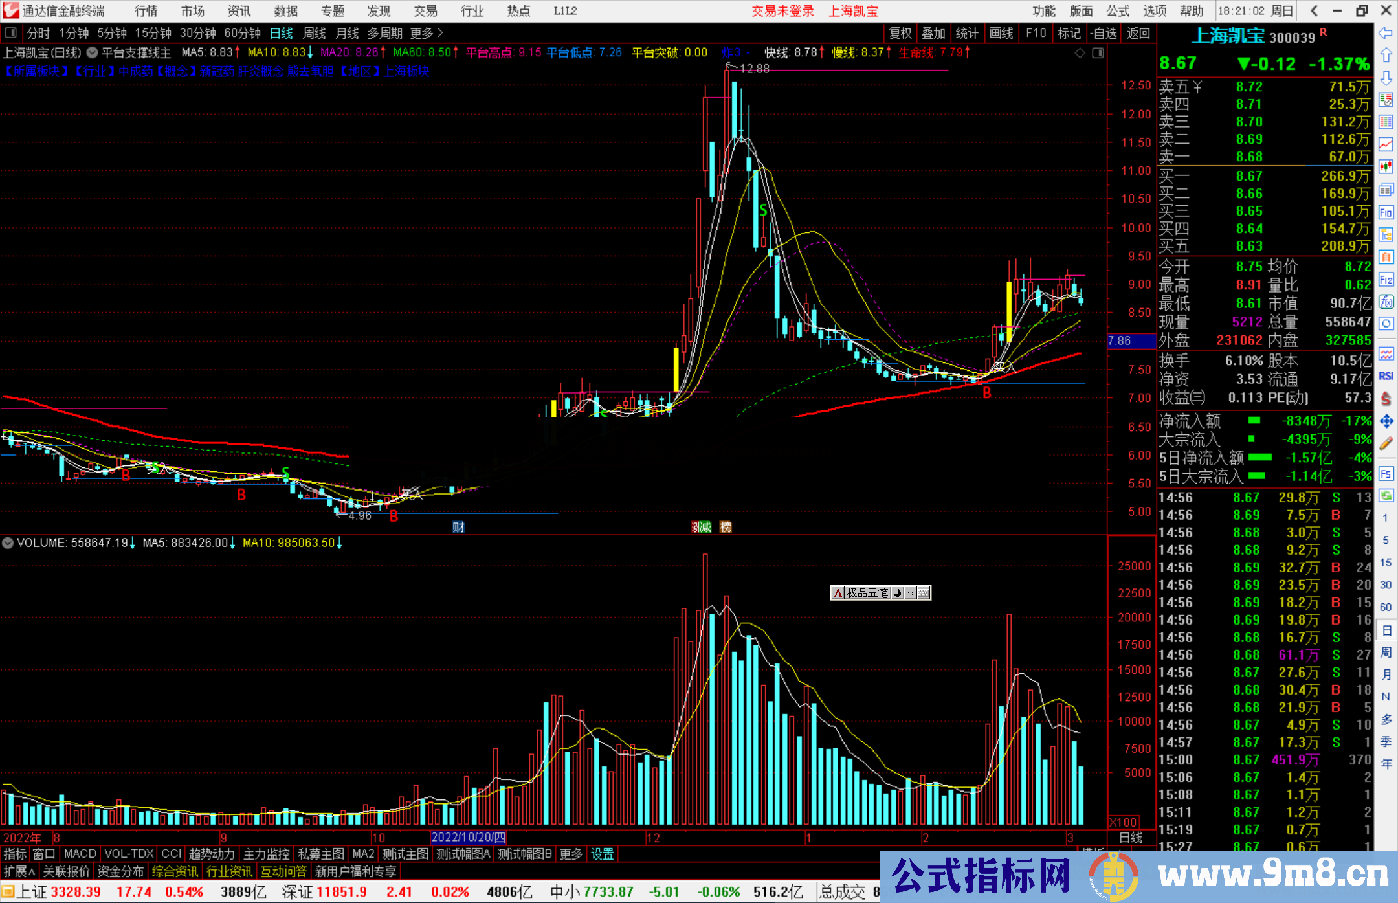The height and width of the screenshot is (903, 1398).
Task: Select the 60分钟 period tab
Action: point(242,33)
